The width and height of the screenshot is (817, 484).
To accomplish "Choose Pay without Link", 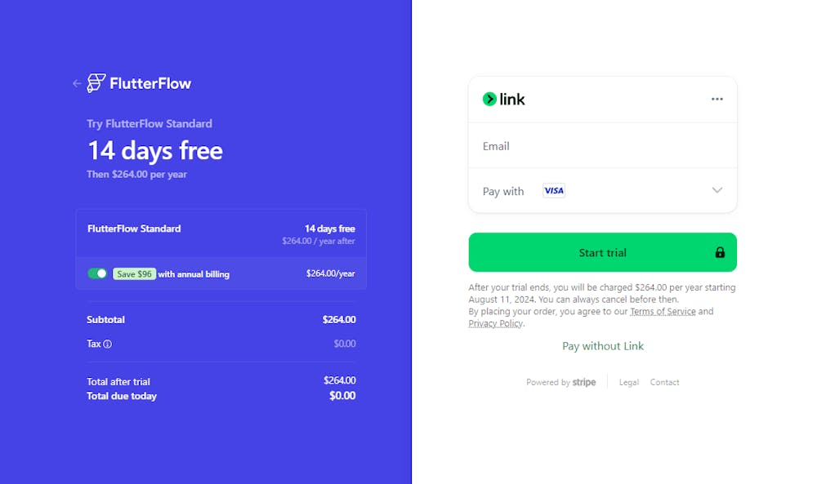I will pyautogui.click(x=602, y=346).
